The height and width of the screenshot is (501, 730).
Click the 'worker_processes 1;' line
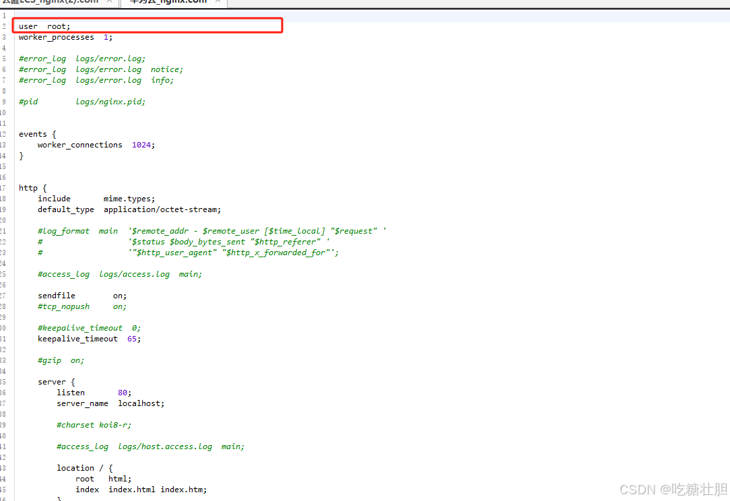(x=65, y=37)
